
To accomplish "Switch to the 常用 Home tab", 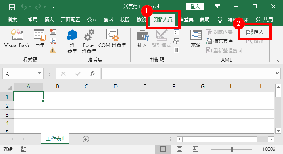I will (x=33, y=19).
